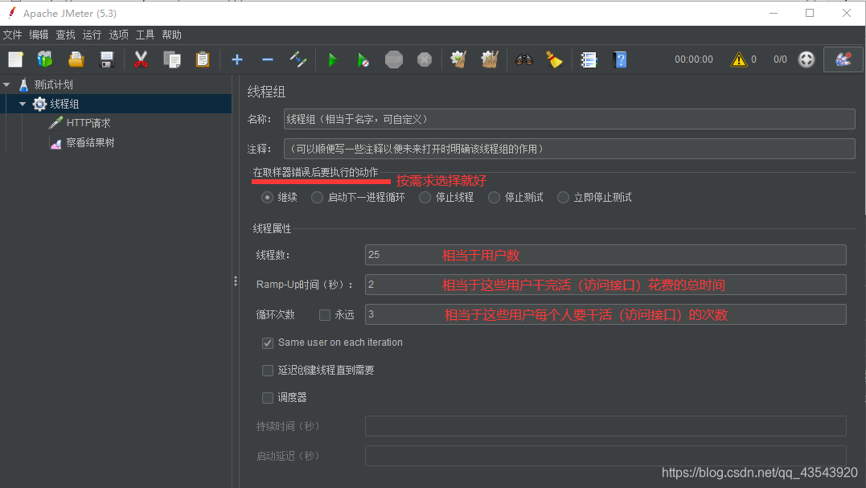
Task: Open the 运行 menu
Action: [92, 35]
